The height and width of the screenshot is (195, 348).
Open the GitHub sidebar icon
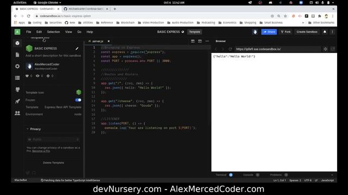point(17,89)
